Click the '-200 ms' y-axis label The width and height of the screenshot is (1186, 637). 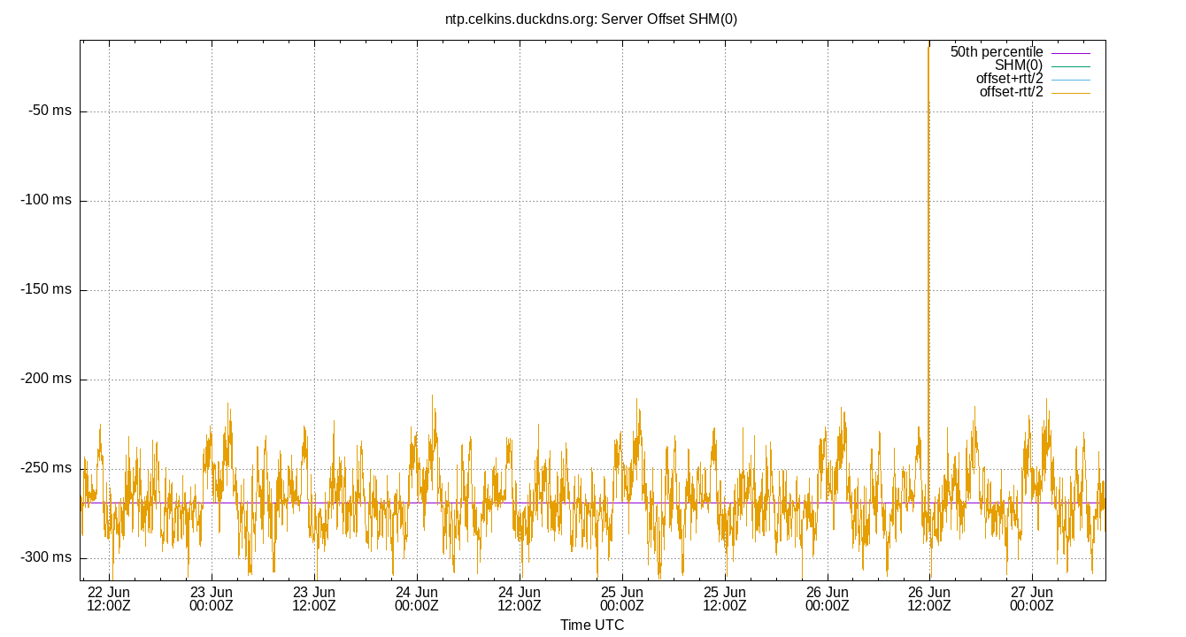(x=46, y=380)
